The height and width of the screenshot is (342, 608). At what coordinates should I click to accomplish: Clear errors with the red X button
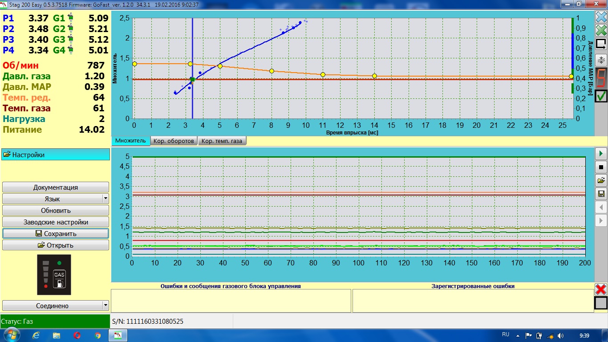pyautogui.click(x=601, y=289)
